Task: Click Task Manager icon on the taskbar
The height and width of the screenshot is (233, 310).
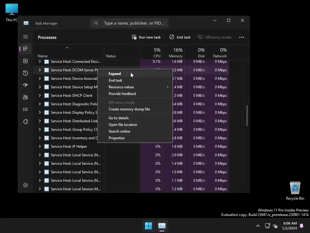Action: [x=162, y=226]
